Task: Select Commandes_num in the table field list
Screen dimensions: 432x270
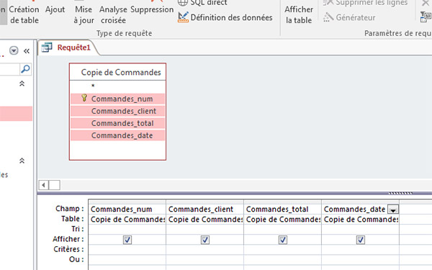Action: tap(117, 99)
